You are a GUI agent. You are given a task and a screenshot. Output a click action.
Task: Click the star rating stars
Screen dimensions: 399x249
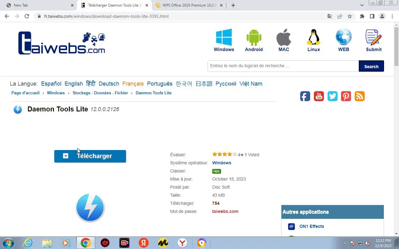click(224, 154)
